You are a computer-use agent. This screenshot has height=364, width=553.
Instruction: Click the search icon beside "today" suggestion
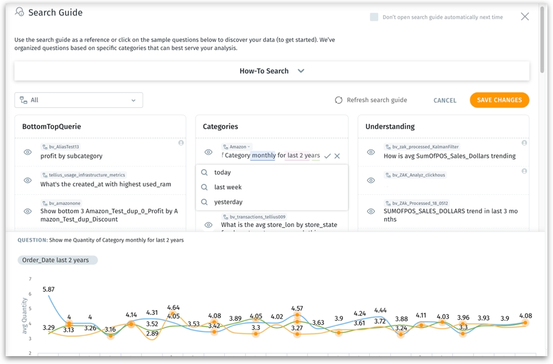click(205, 172)
